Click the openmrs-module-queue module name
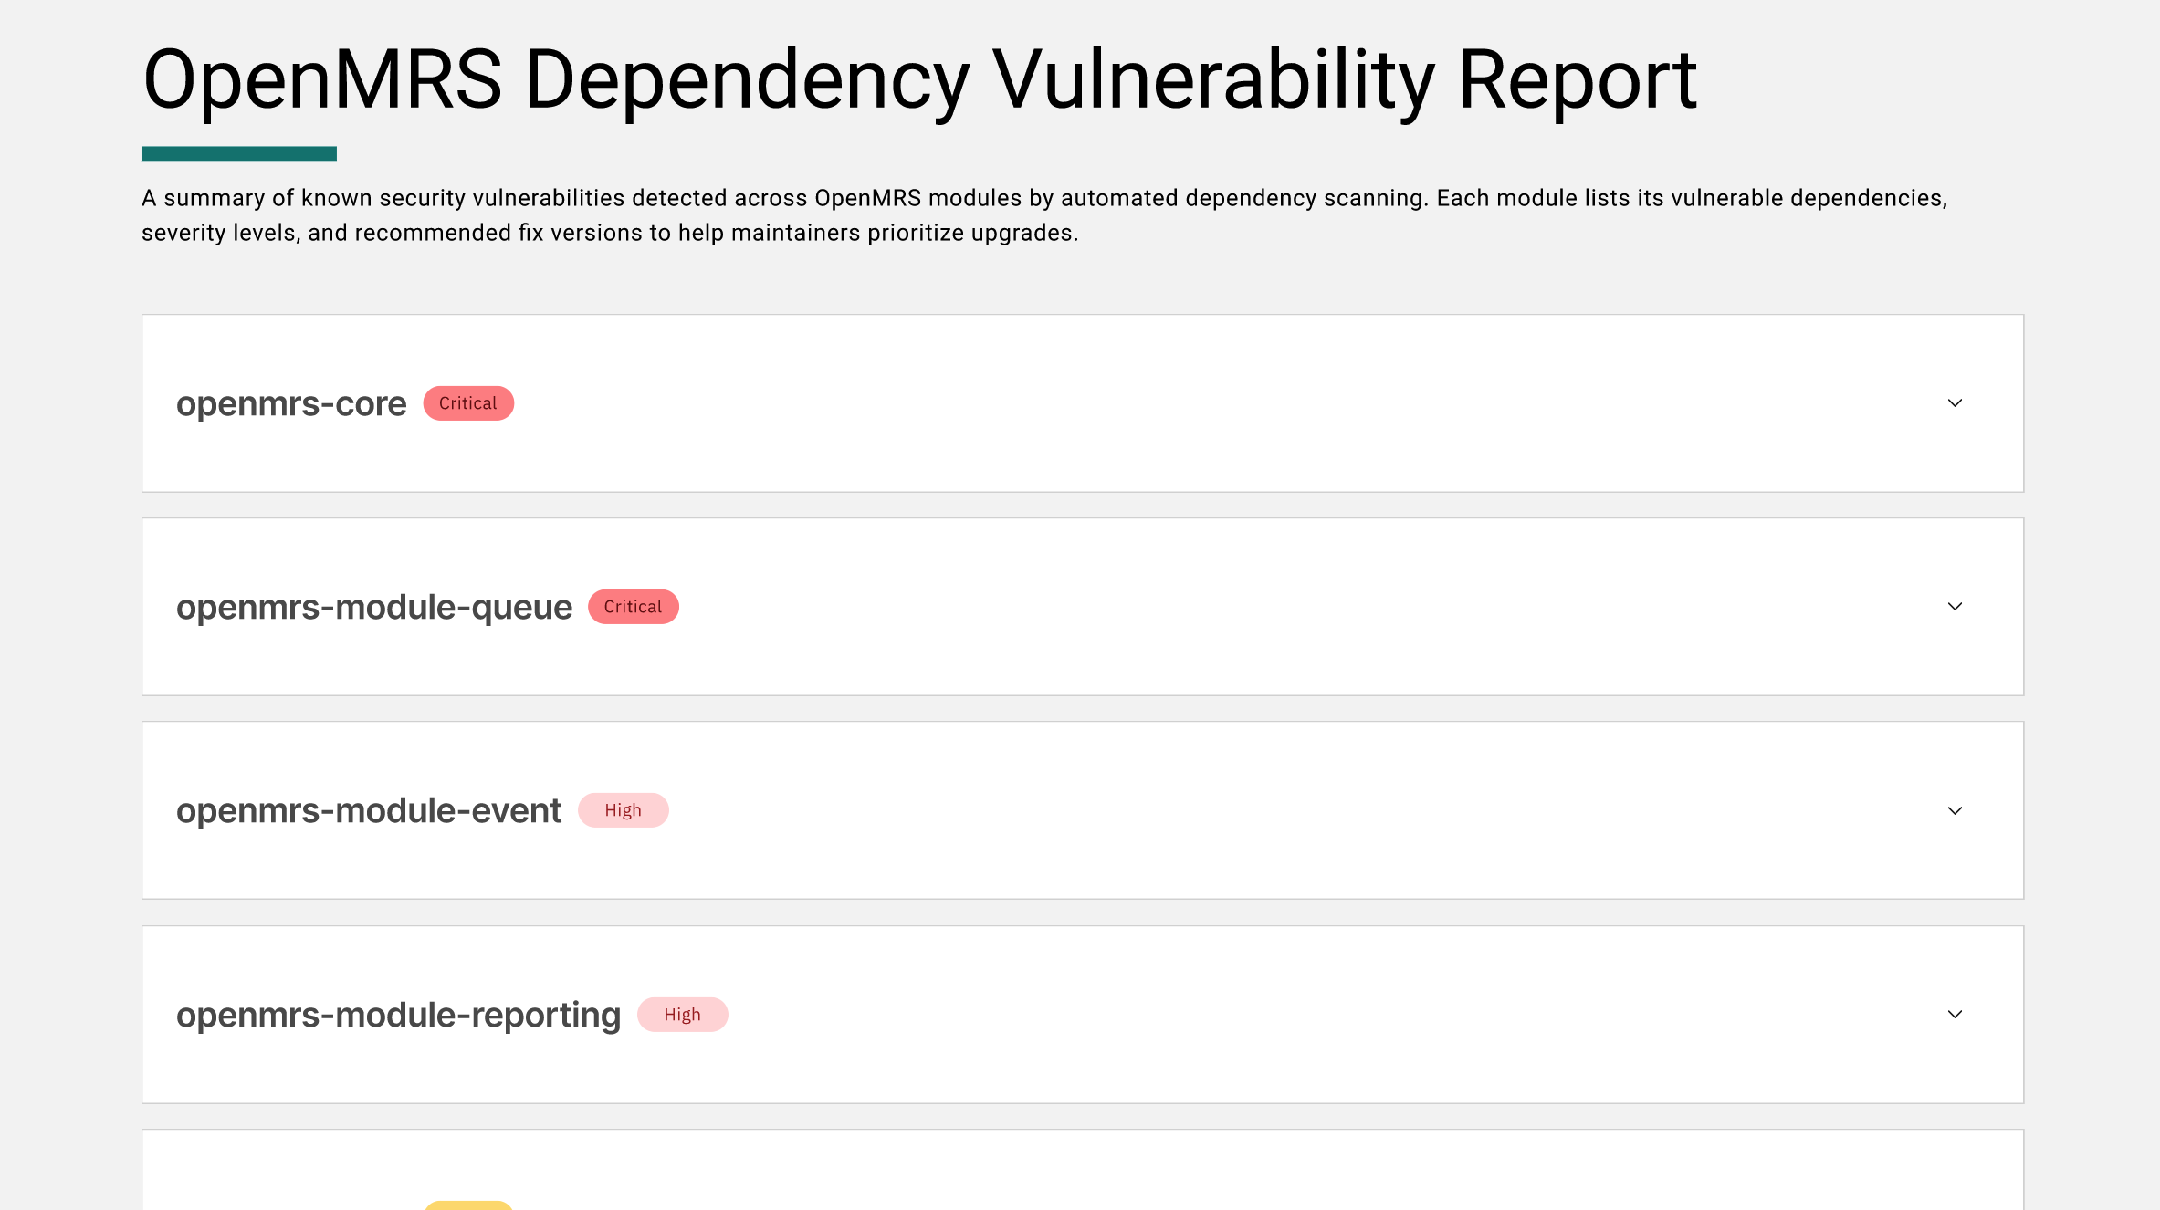 click(x=374, y=607)
